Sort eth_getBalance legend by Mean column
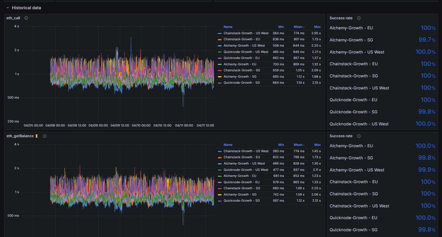This screenshot has width=442, height=237. pyautogui.click(x=299, y=145)
